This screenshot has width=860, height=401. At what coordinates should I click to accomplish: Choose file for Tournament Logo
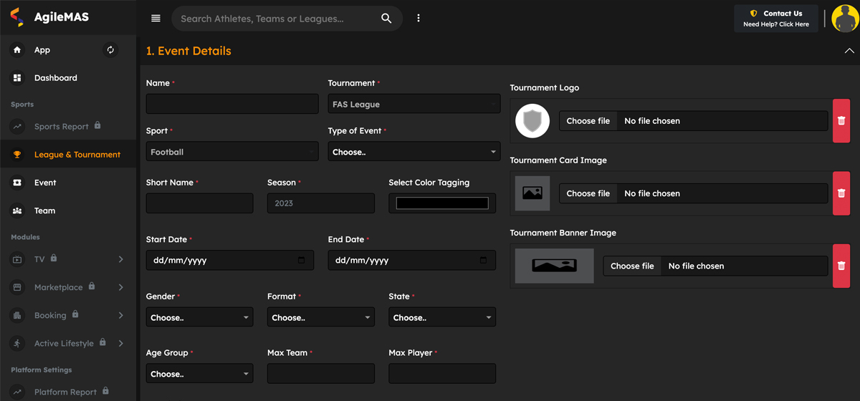click(588, 121)
